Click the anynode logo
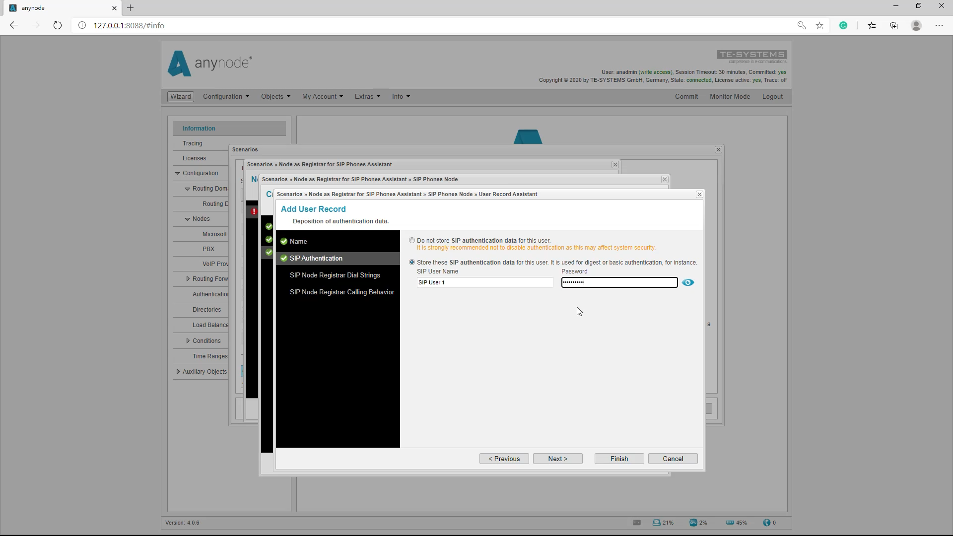Screen dimensions: 953x536 coord(210,63)
